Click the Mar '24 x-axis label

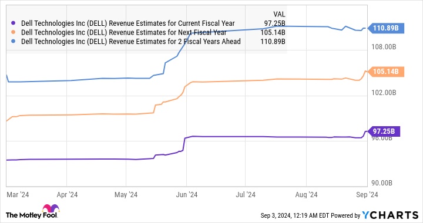tap(18, 195)
